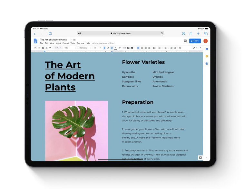
Task: Open the Add-ons menu
Action: coord(81,43)
